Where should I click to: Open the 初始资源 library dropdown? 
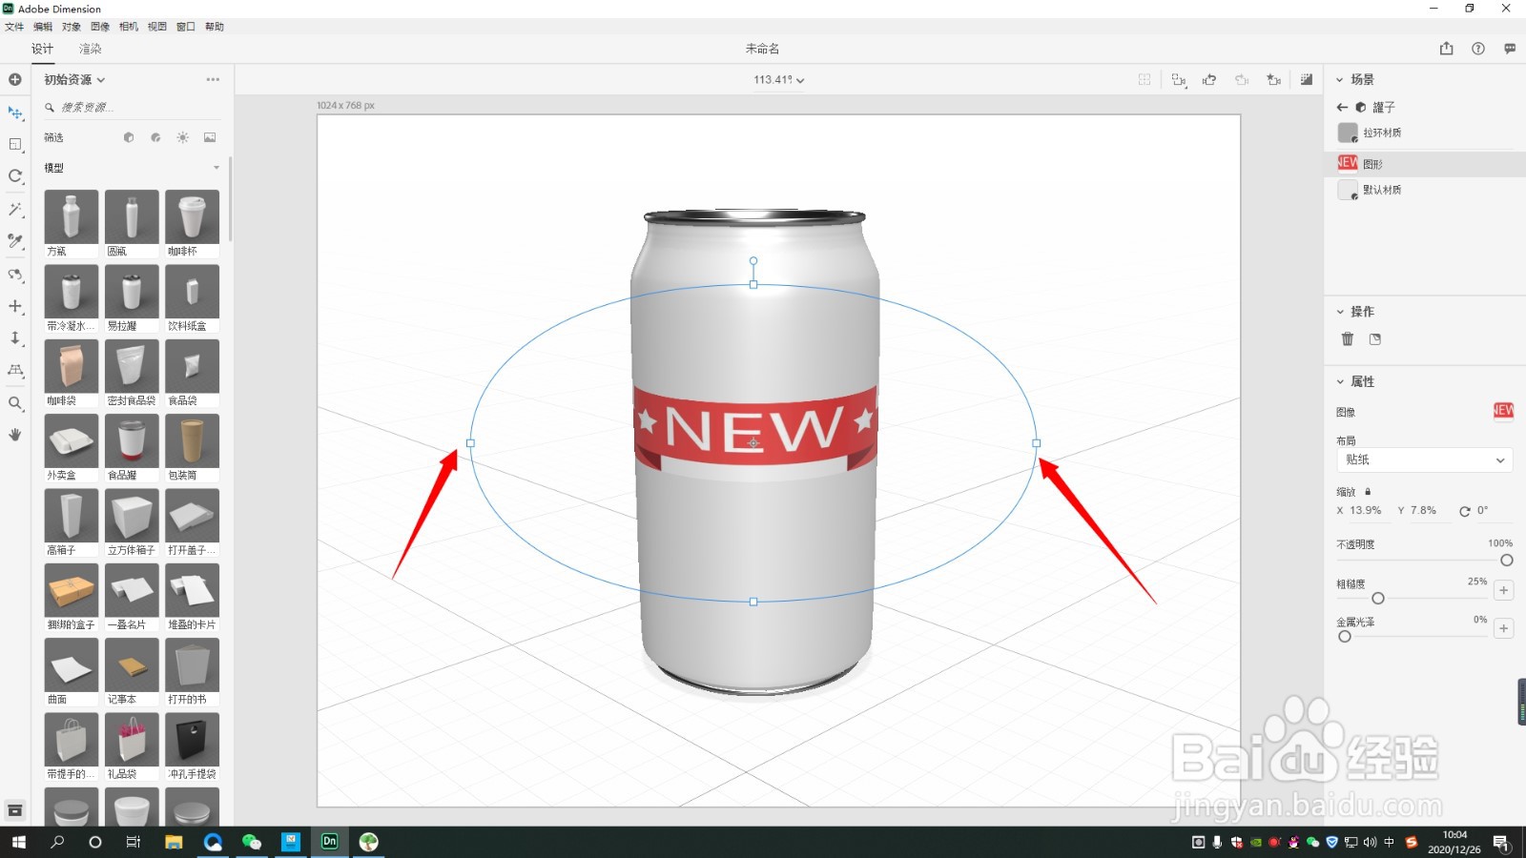[74, 80]
